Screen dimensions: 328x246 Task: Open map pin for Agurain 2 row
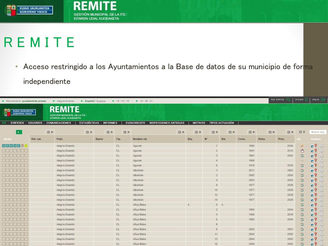[x=316, y=151]
